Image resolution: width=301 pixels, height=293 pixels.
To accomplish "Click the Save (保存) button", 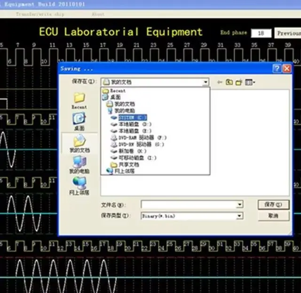I will point(273,205).
